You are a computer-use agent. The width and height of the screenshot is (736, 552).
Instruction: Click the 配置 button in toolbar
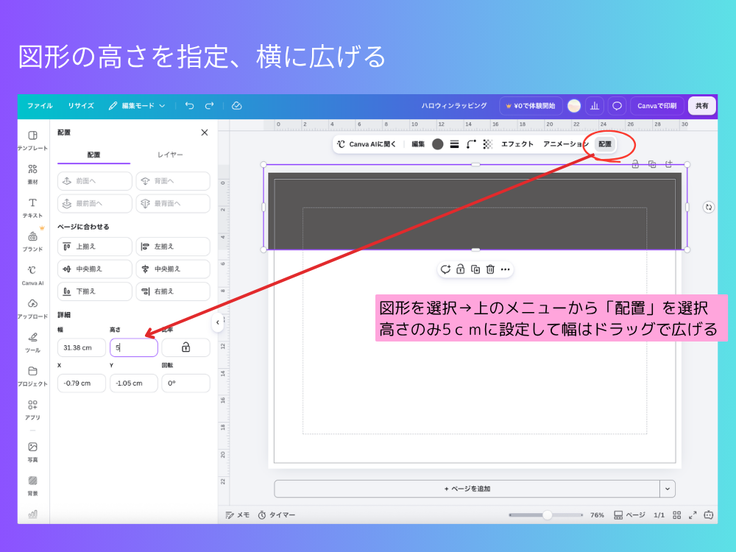click(605, 144)
